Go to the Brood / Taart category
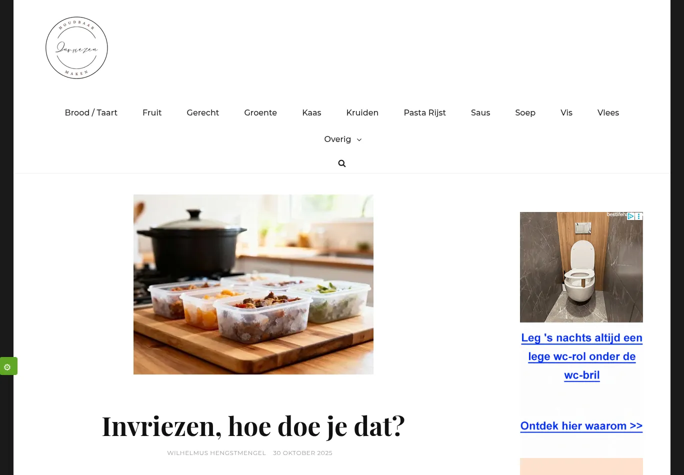684x475 pixels. [91, 112]
